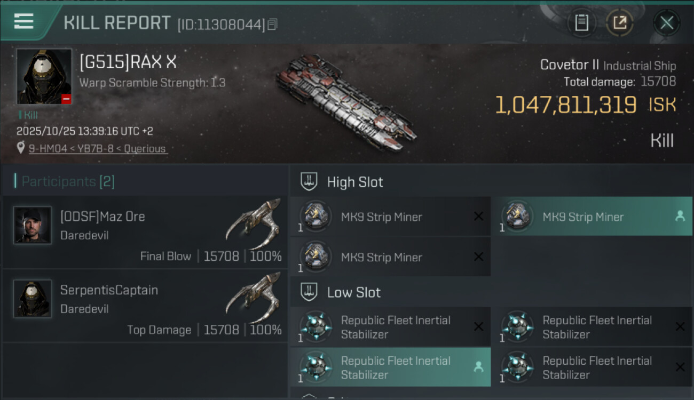This screenshot has height=400, width=694.
Task: Click the location pin icon
Action: click(21, 148)
